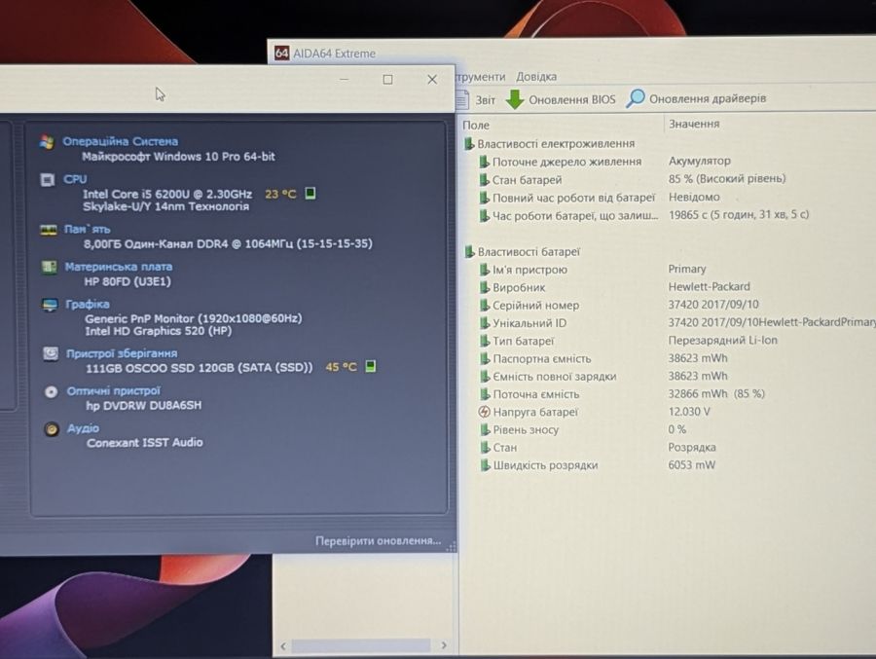
Task: Select the Швидкість розрядки row
Action: [x=538, y=465]
